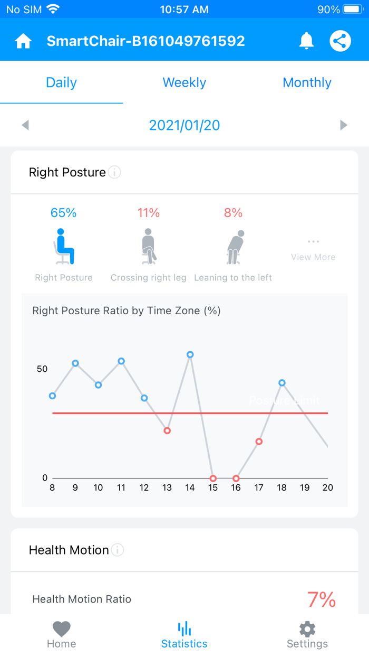Viewport: 369px width, 657px height.
Task: Open the Statistics bottom tab
Action: (x=184, y=634)
